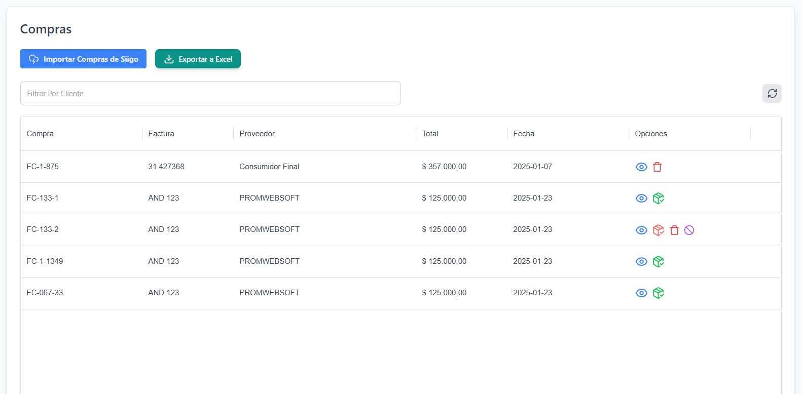Sort by Fecha column header
The height and width of the screenshot is (394, 803).
click(524, 134)
